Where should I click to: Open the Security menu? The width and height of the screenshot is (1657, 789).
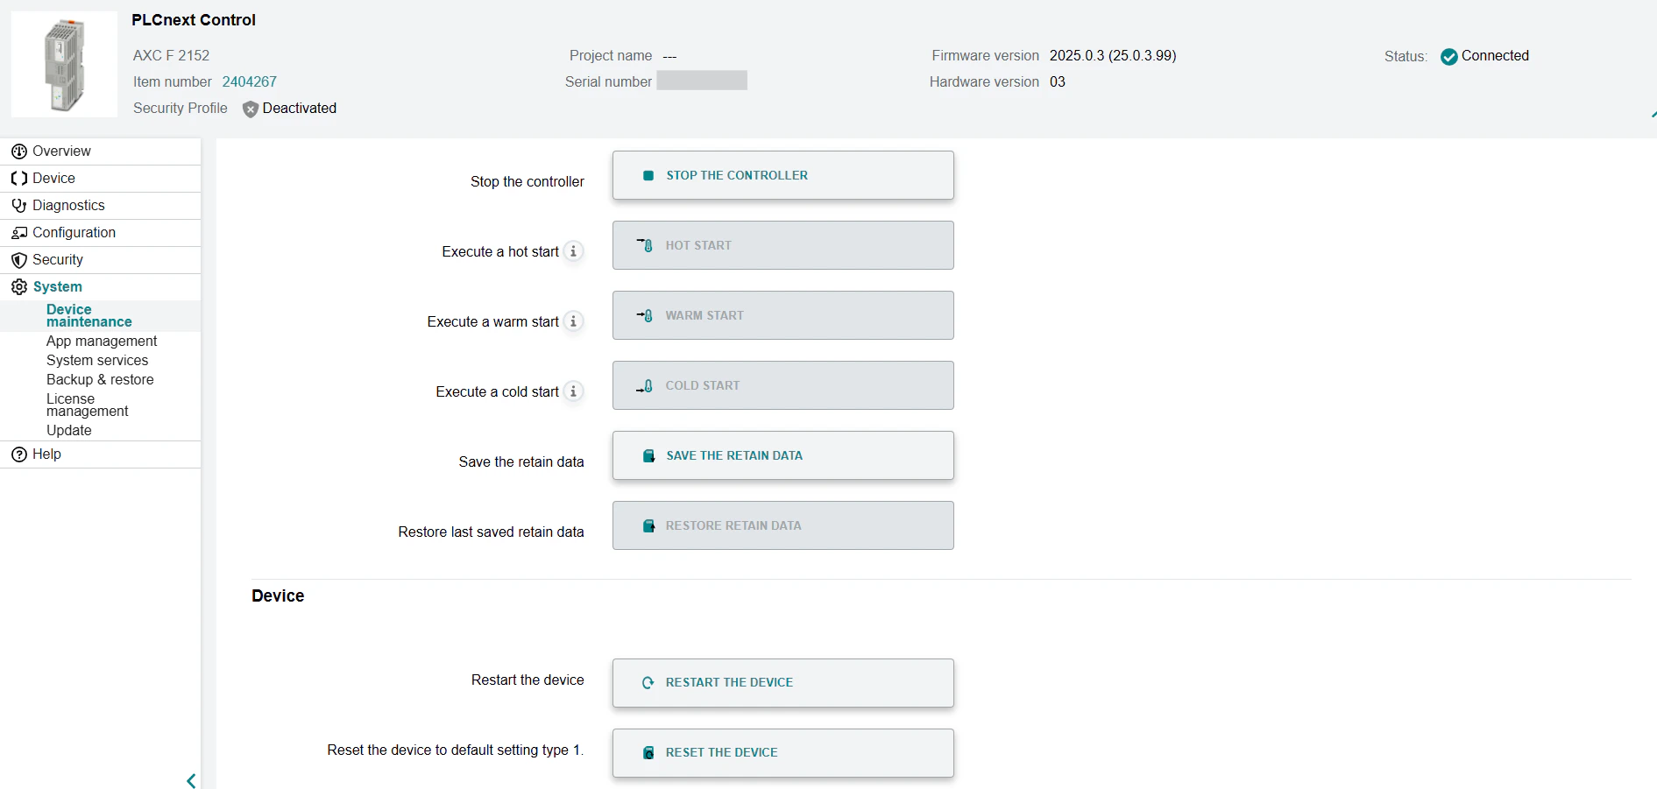click(x=100, y=260)
